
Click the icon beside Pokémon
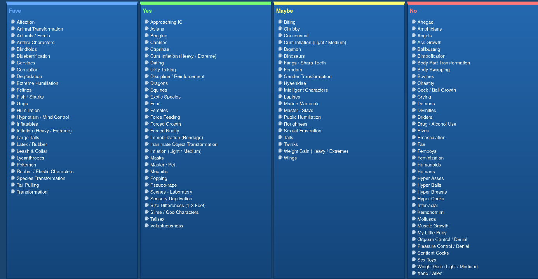tap(13, 165)
